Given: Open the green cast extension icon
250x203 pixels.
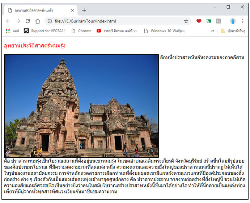Looking at the screenshot, I should (209, 21).
